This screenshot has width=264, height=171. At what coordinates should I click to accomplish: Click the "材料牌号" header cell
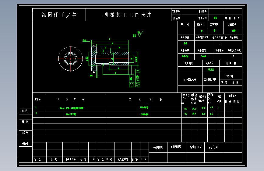pos(233,25)
